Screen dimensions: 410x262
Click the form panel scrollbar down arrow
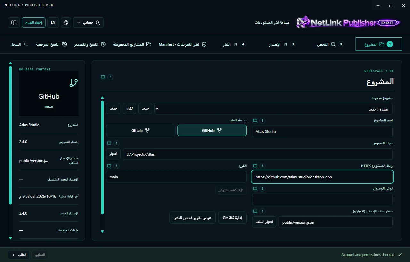(x=102, y=231)
